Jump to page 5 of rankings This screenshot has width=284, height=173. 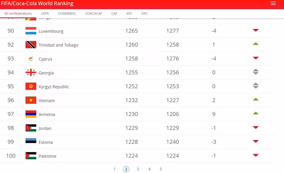click(161, 169)
